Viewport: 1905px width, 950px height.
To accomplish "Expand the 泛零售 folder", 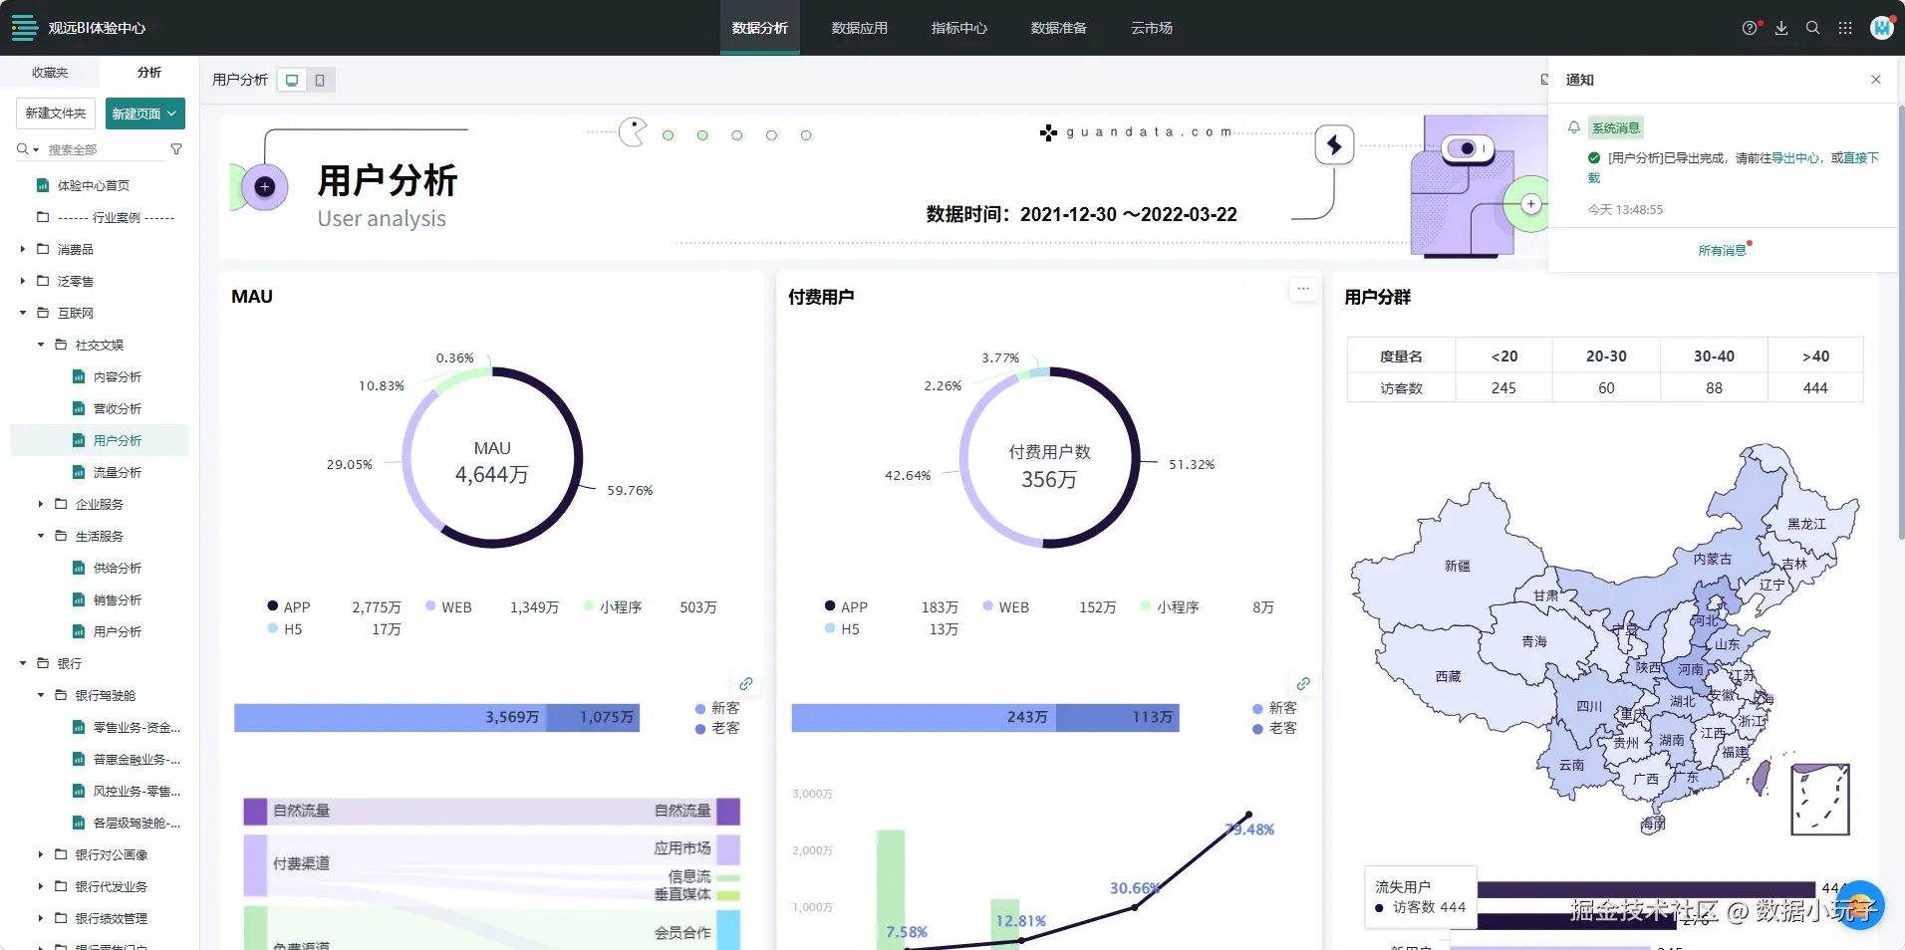I will pyautogui.click(x=23, y=281).
